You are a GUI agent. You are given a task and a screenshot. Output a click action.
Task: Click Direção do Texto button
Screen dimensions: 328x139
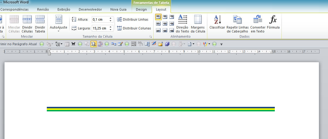(182, 24)
